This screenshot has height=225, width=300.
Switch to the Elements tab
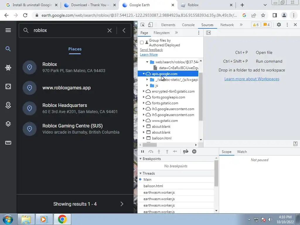(168, 25)
